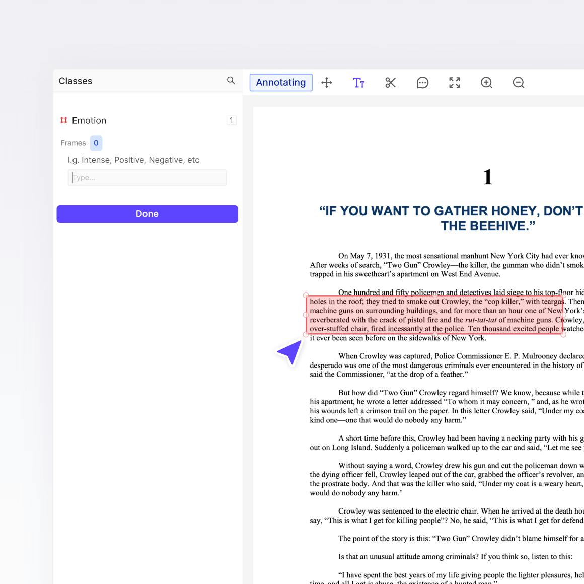
Task: Click the Frames count badge showing 0
Action: point(96,143)
